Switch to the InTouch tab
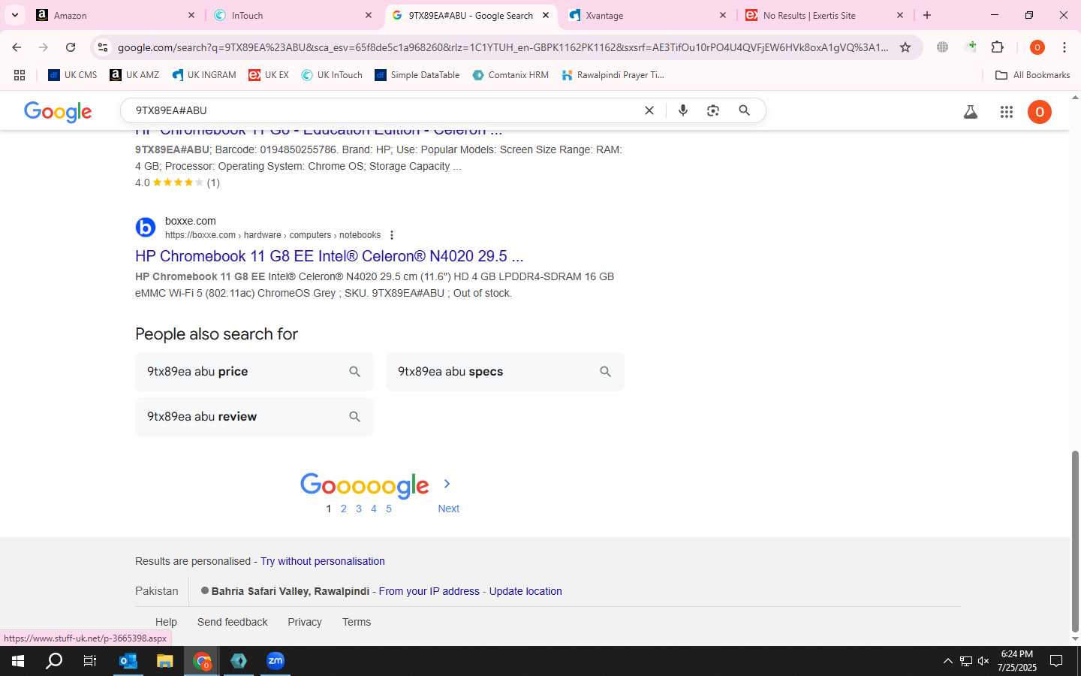Viewport: 1081px width, 676px height. pyautogui.click(x=294, y=15)
